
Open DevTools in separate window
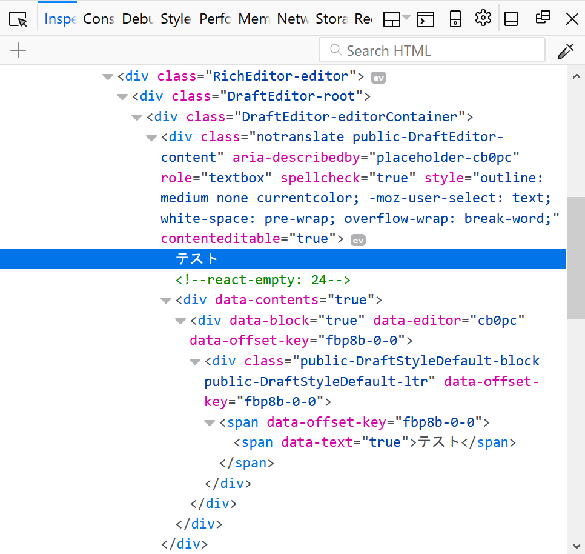[542, 19]
